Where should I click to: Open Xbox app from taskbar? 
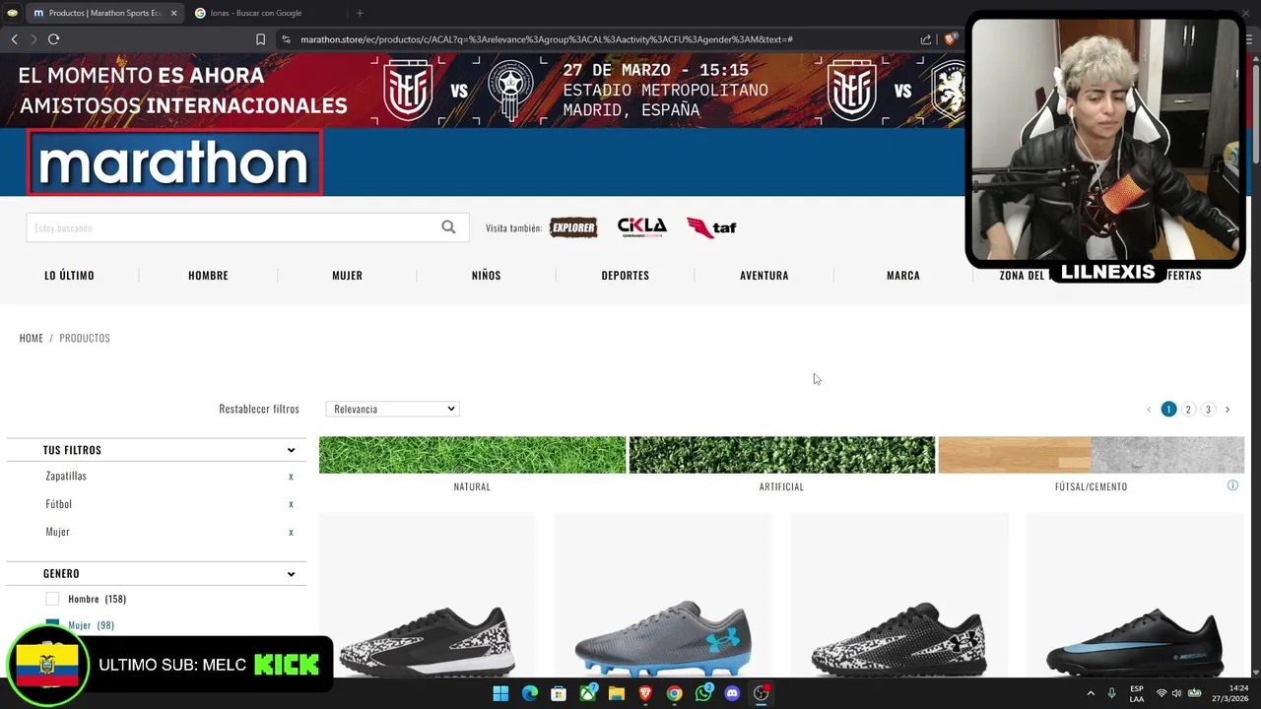point(587,693)
